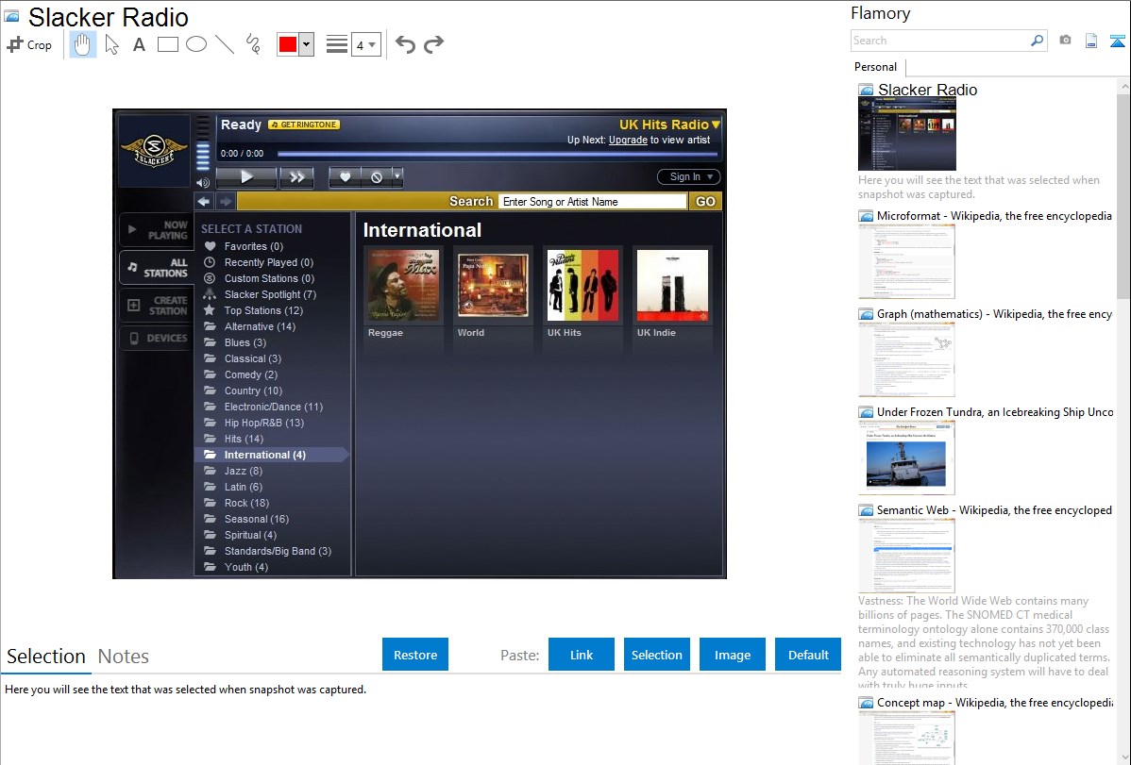Click the Get Ringtone badge
The image size is (1131, 765).
point(304,125)
